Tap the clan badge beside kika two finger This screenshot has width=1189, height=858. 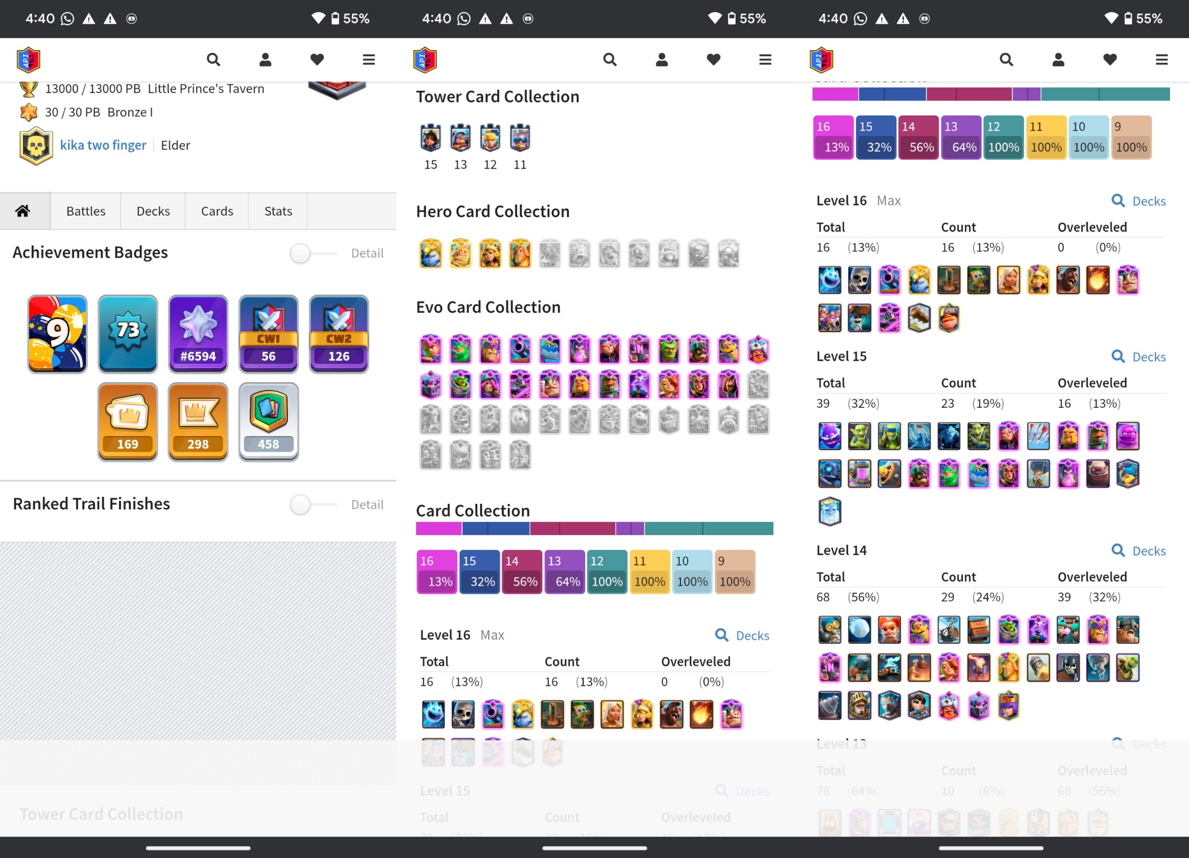[x=36, y=146]
